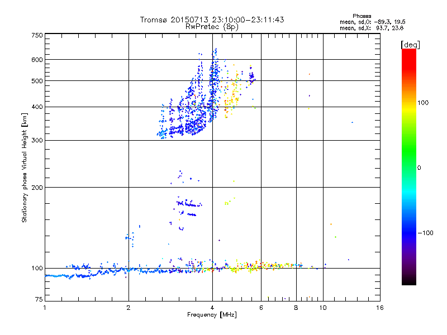Screen dimensions: 447x335
Task: Click the x-axis tick label '16'
Action: (380, 308)
